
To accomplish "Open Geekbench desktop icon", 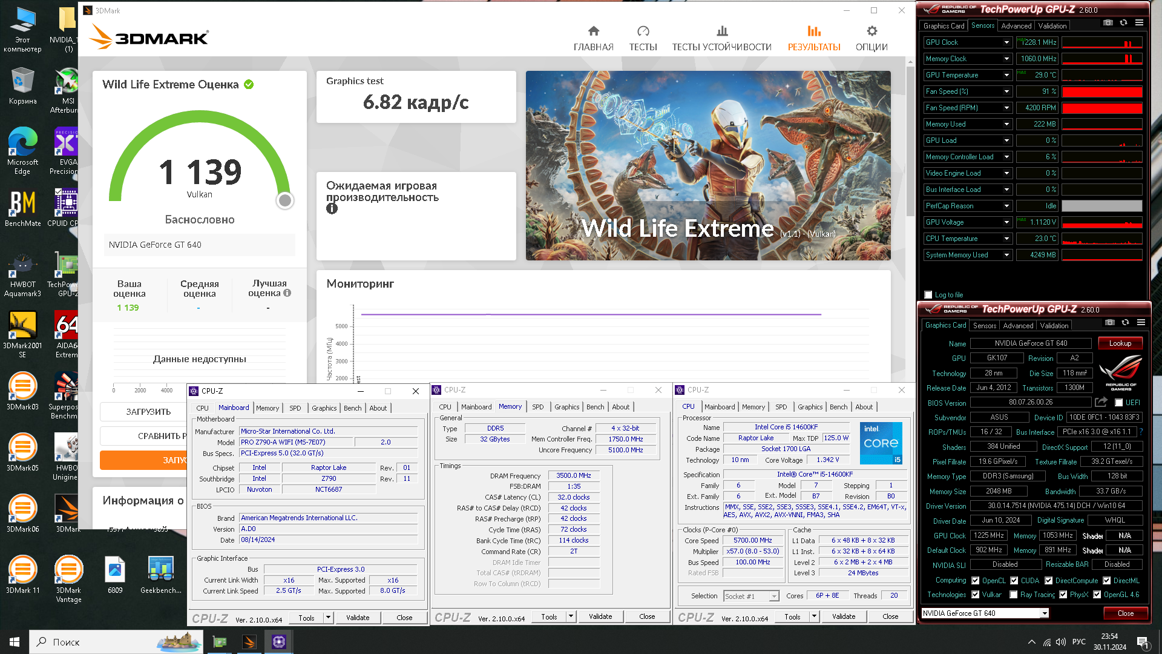I will (161, 575).
